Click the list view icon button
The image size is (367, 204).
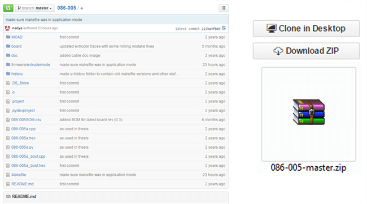(224, 8)
